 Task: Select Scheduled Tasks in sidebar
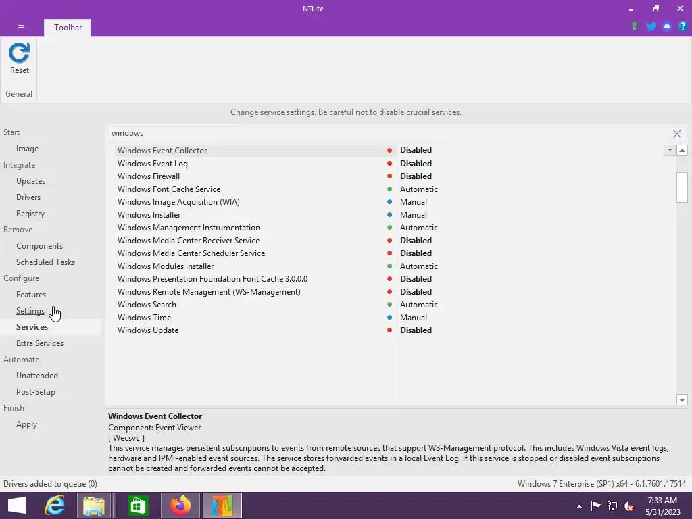45,262
